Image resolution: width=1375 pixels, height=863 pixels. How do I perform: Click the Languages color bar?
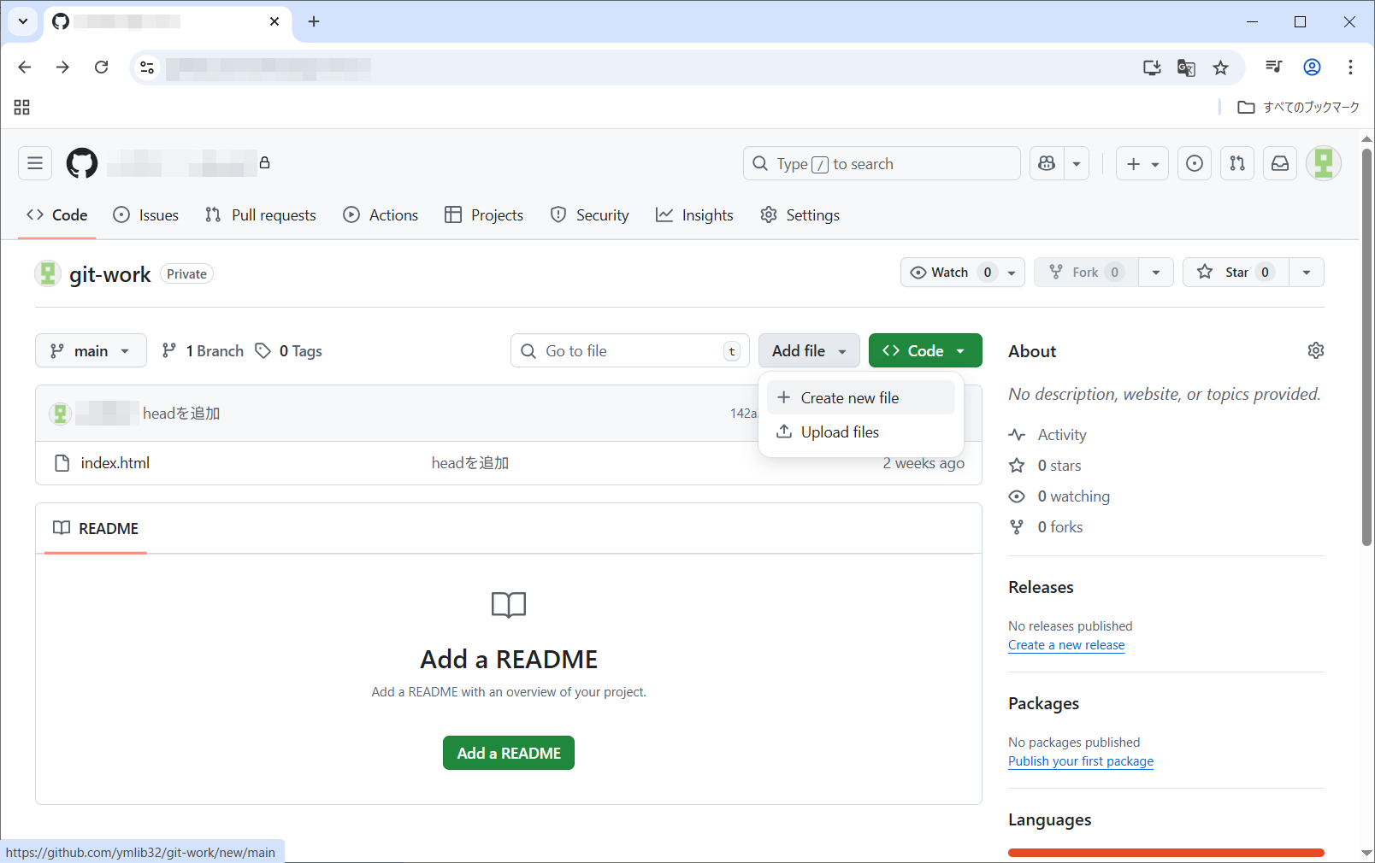point(1166,852)
